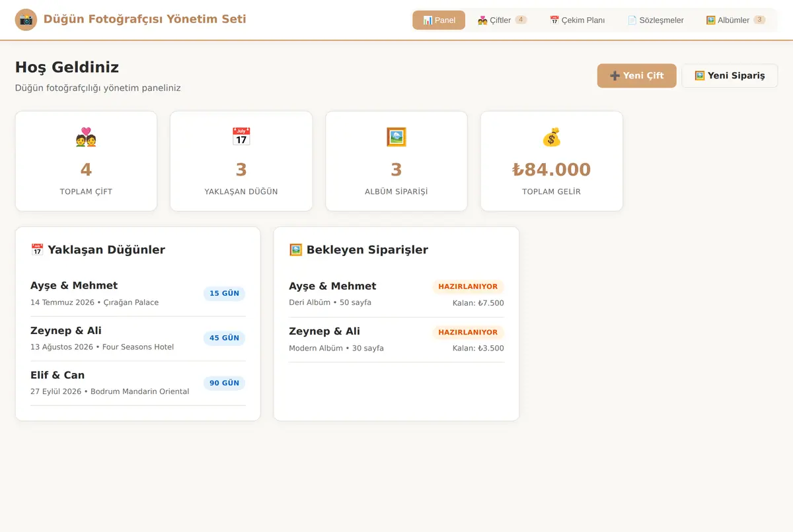Click the money bag icon on Toplam Gelir card
Image resolution: width=793 pixels, height=532 pixels.
(x=551, y=137)
